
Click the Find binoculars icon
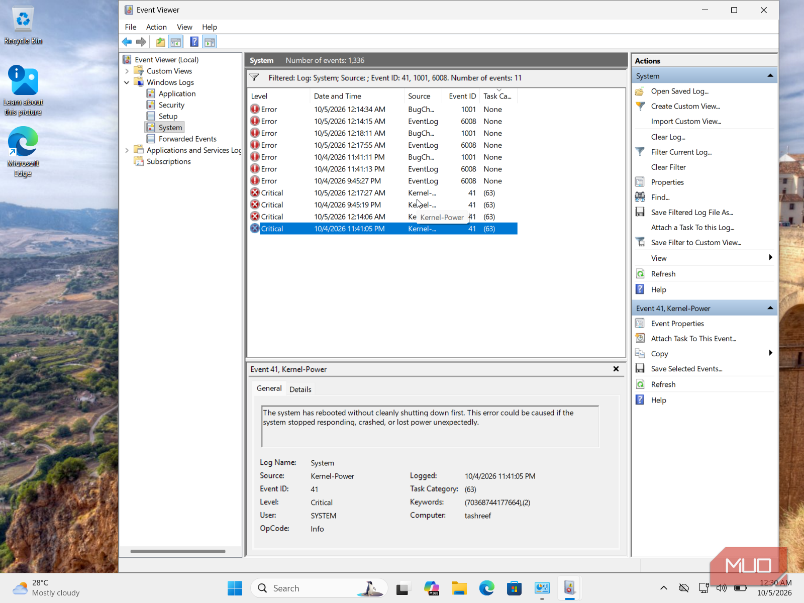click(640, 197)
